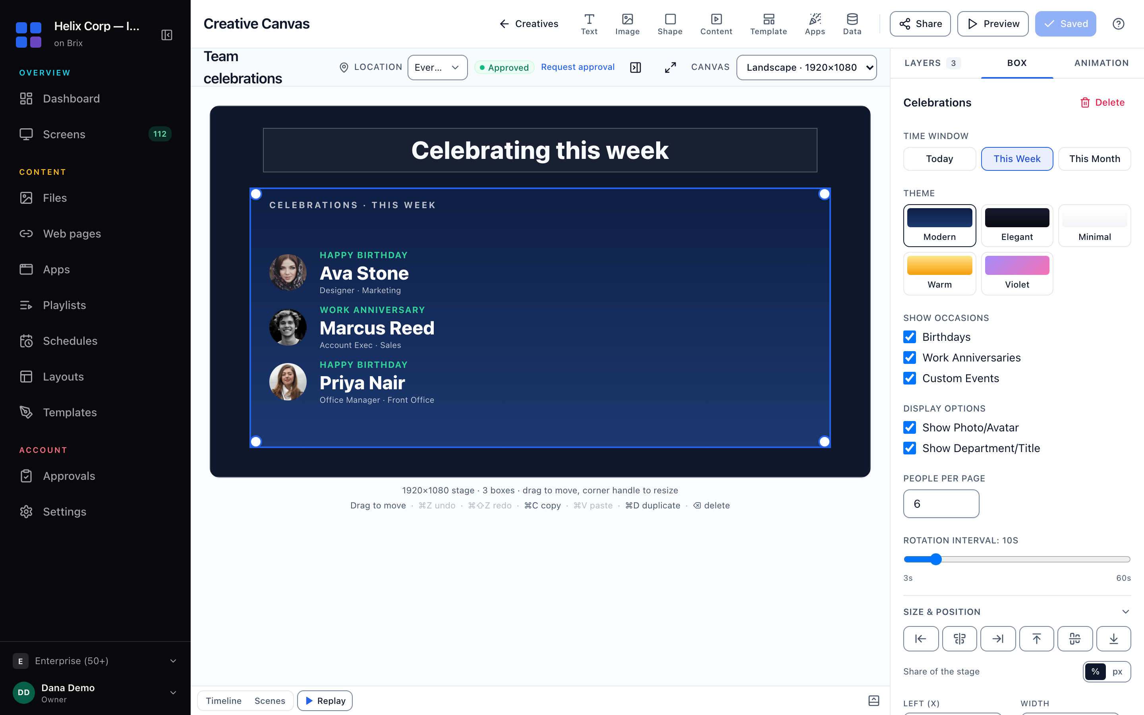Open the Scenes tab
This screenshot has height=715, width=1144.
click(x=269, y=700)
